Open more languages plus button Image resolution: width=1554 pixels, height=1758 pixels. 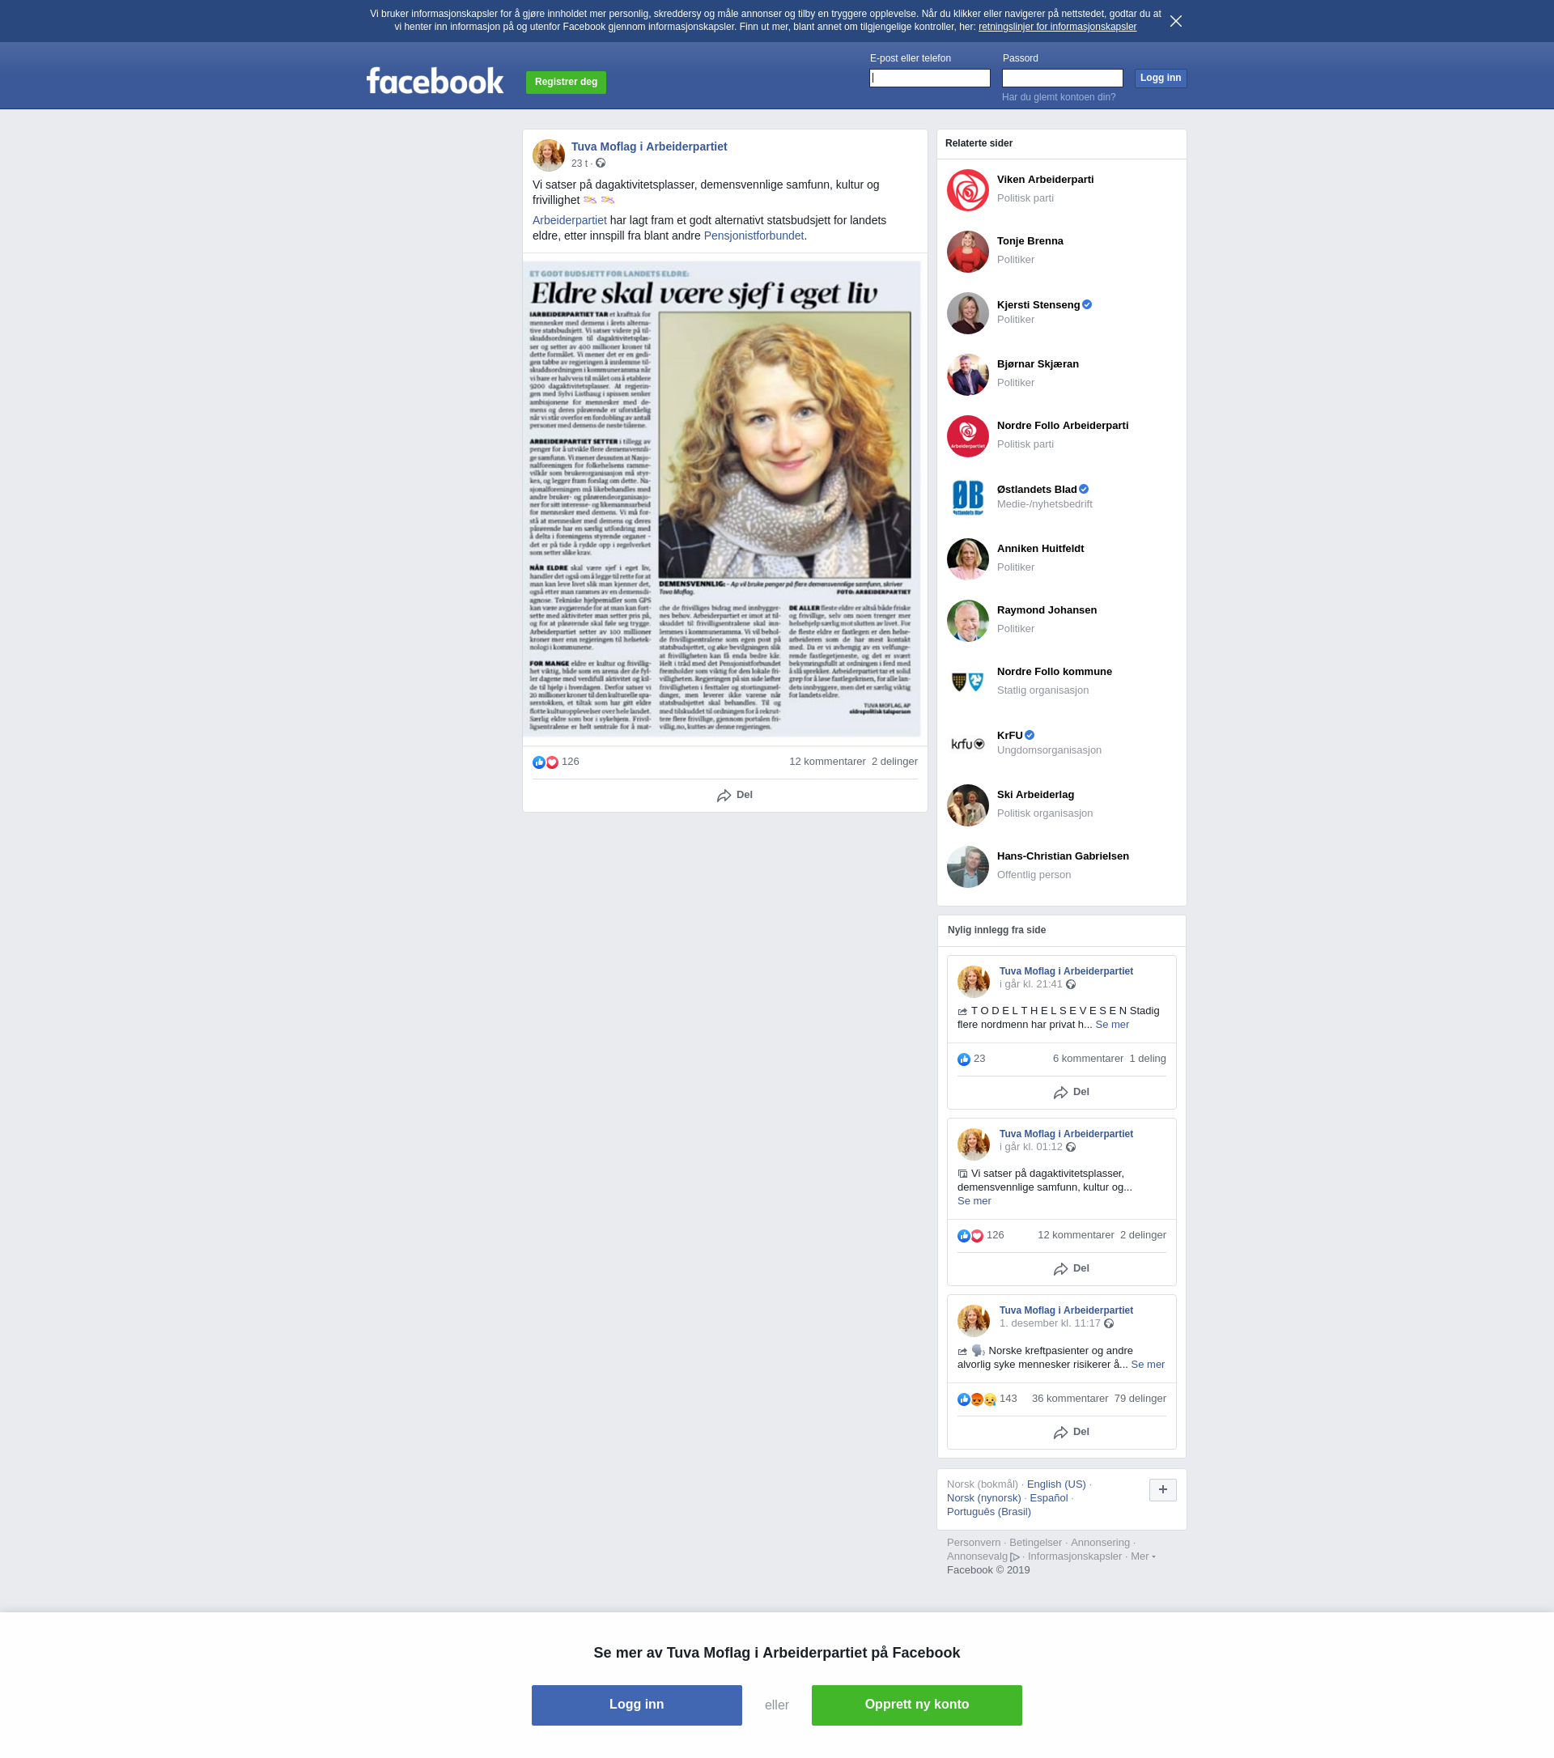tap(1163, 1489)
